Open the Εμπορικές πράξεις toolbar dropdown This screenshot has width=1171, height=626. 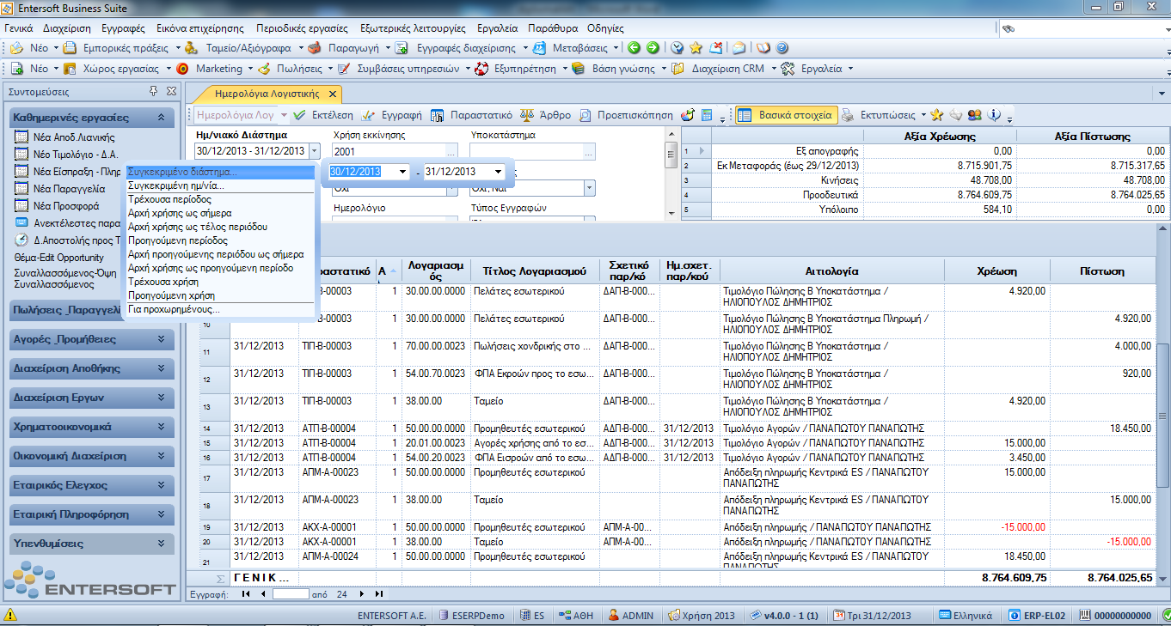[x=178, y=48]
